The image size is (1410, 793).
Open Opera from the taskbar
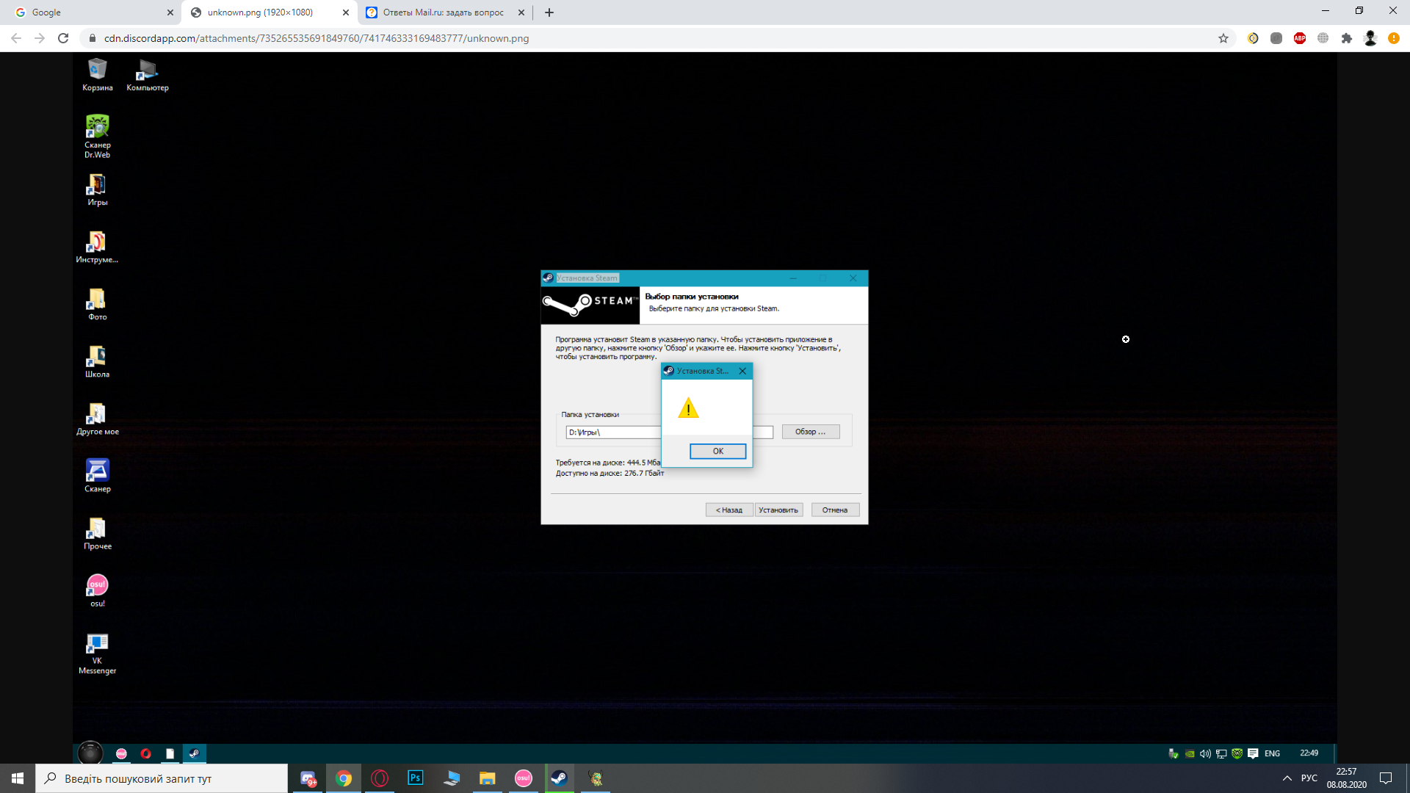380,778
